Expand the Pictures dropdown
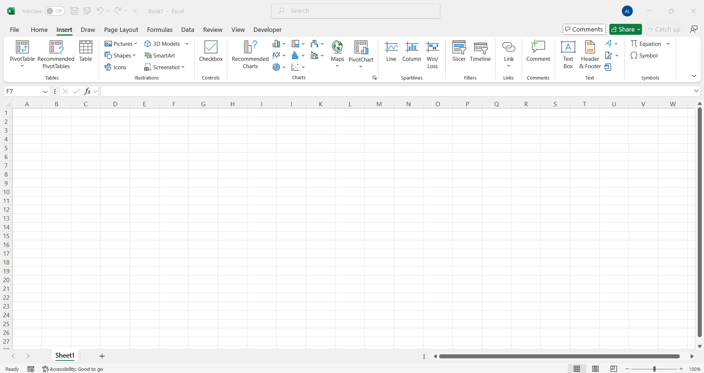 135,44
